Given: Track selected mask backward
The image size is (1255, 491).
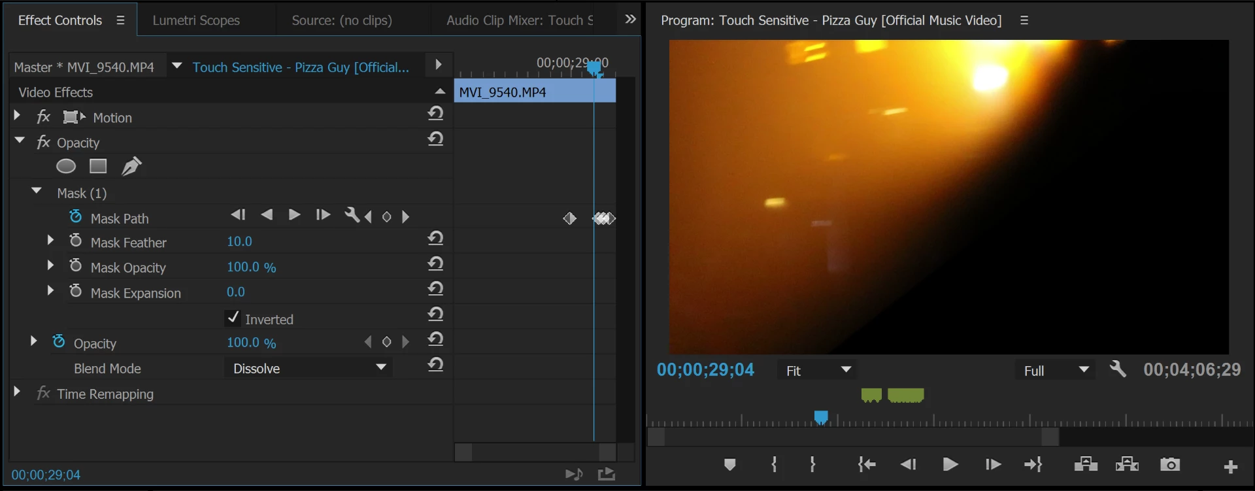Looking at the screenshot, I should pyautogui.click(x=267, y=214).
